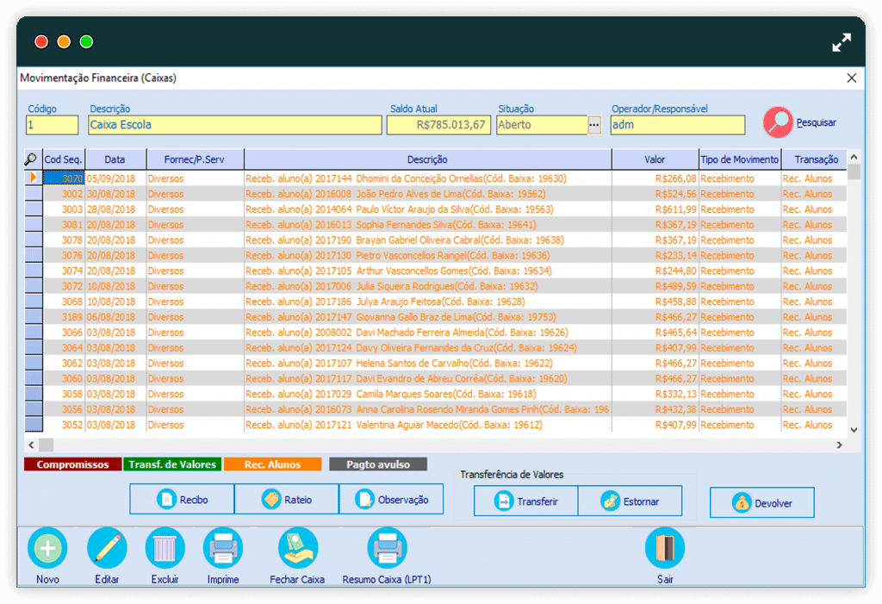The height and width of the screenshot is (604, 882).
Task: Sort by the Cod Seq. column header
Action: coord(64,160)
